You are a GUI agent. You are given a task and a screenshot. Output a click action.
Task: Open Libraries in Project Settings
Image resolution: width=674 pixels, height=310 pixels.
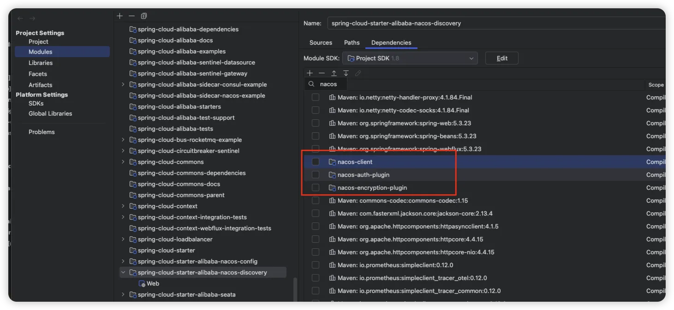41,63
